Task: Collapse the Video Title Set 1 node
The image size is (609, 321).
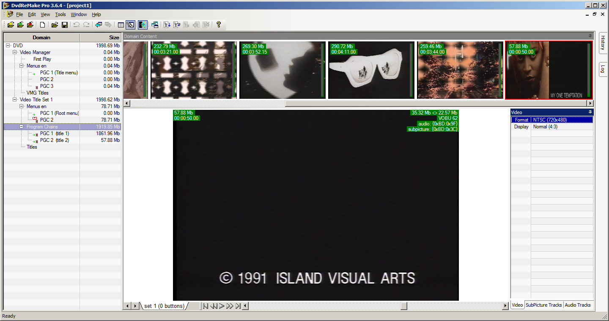Action: coord(15,100)
